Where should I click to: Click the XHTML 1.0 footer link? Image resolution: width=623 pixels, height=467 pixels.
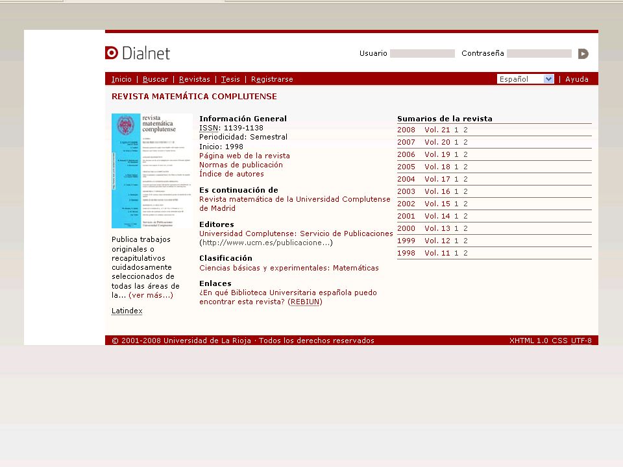click(528, 341)
